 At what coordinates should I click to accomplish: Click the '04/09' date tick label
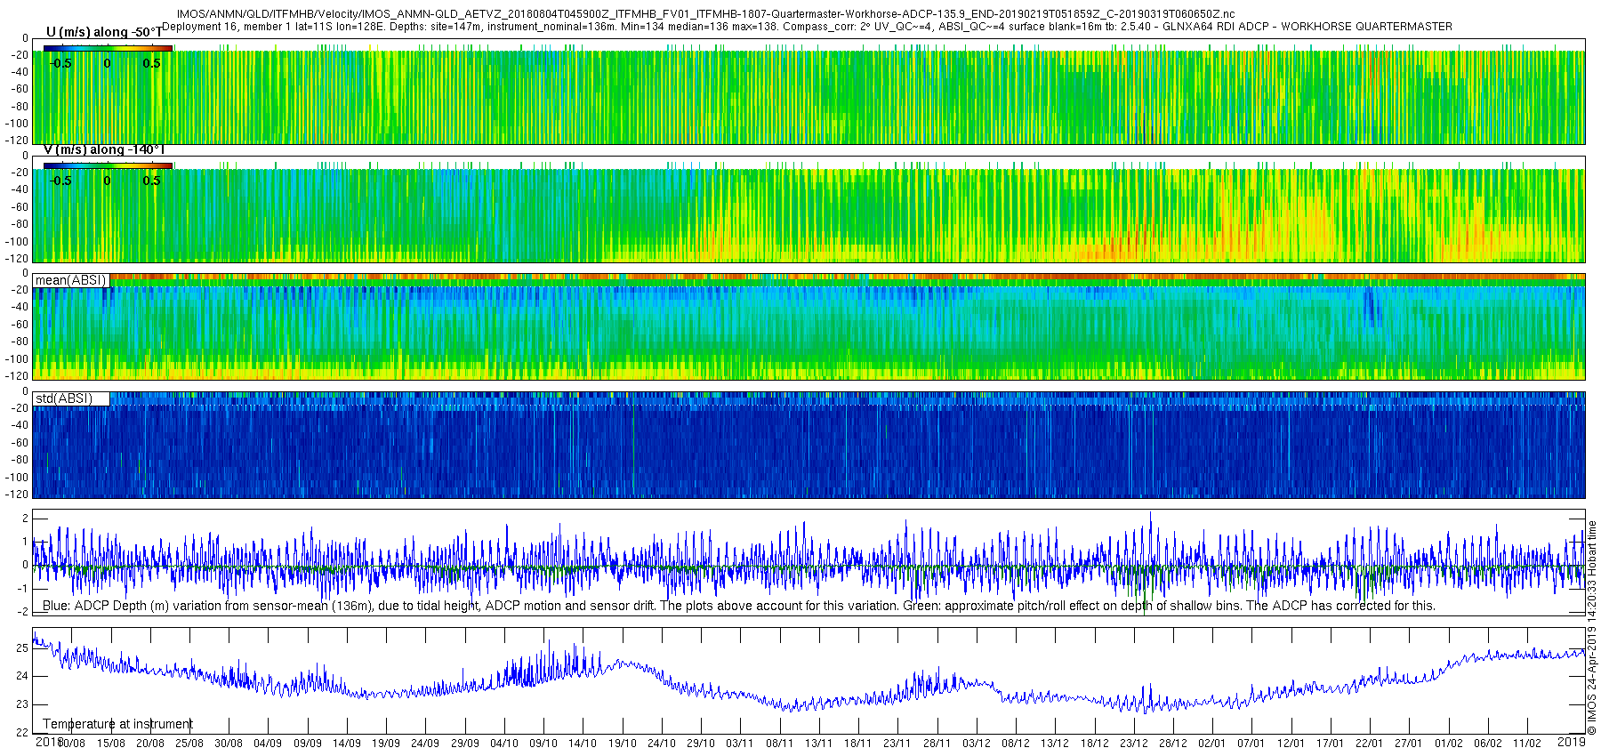268,744
